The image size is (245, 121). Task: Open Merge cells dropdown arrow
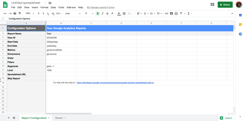pos(133,14)
